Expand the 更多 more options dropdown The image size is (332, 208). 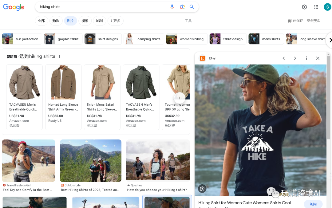pyautogui.click(x=115, y=21)
